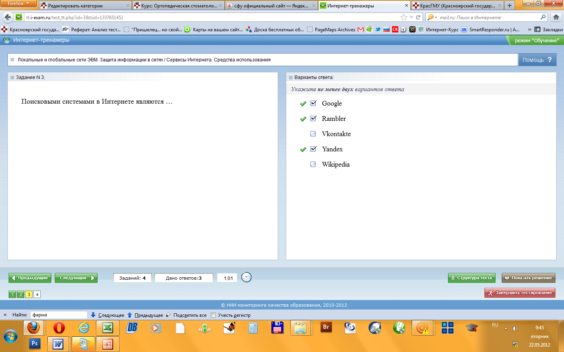Open Firefox home page with house icon
This screenshot has width=564, height=352.
tap(556, 17)
